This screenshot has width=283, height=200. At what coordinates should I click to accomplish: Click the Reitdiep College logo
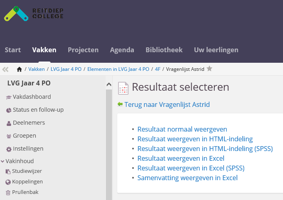point(34,13)
